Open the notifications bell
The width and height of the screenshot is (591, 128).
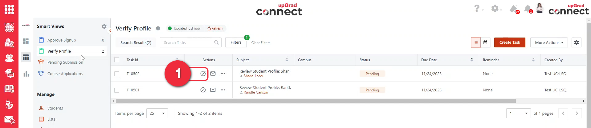pyautogui.click(x=528, y=8)
